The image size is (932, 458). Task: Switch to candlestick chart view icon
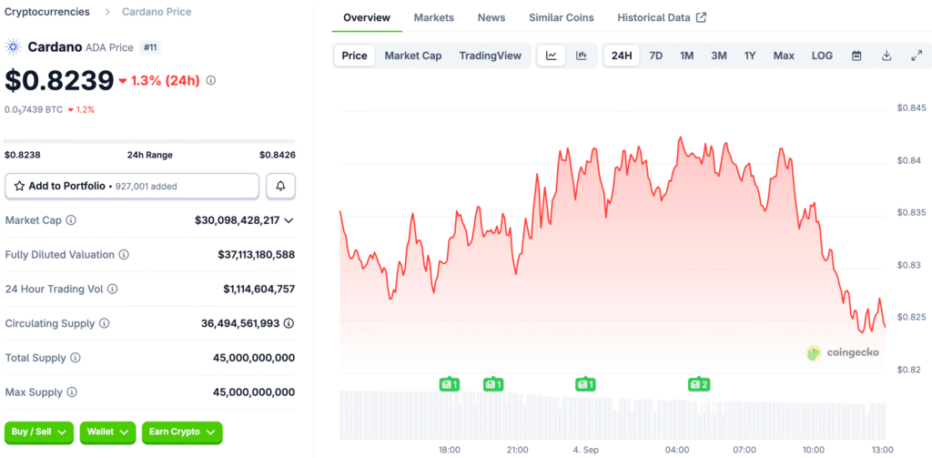pos(582,56)
